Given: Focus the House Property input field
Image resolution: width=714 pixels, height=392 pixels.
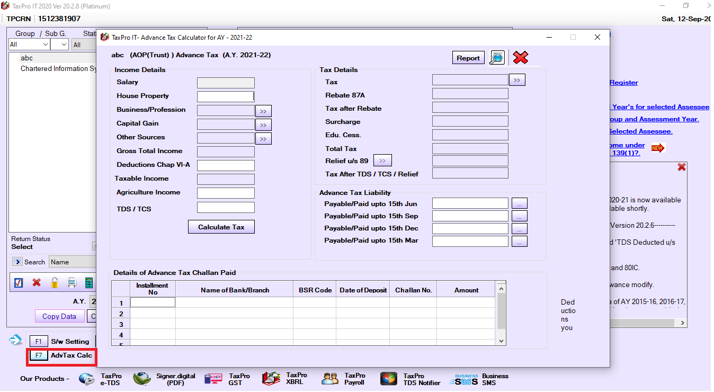Looking at the screenshot, I should (x=226, y=96).
